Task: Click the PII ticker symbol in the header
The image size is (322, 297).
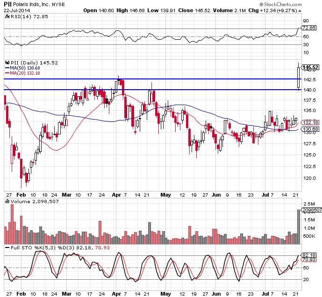Action: point(8,4)
